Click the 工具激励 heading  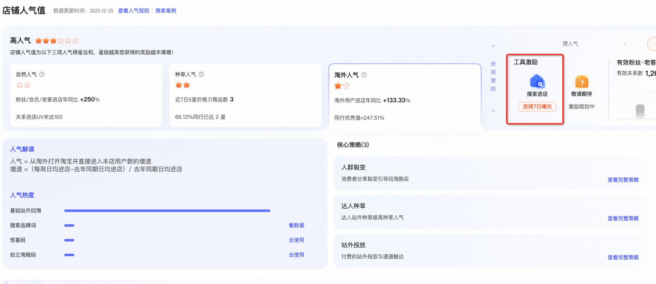(525, 62)
